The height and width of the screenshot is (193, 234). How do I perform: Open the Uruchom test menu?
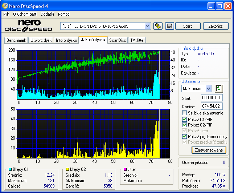(x=25, y=14)
